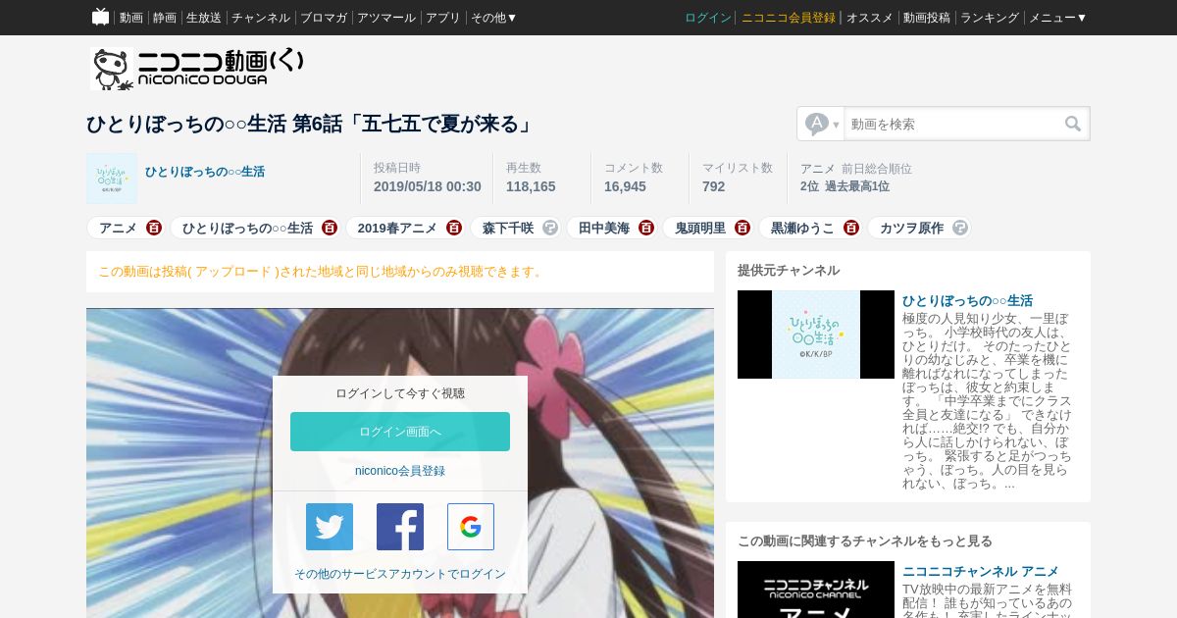
Task: Click question icon beside カツヲ原作 tag
Action: point(960,228)
